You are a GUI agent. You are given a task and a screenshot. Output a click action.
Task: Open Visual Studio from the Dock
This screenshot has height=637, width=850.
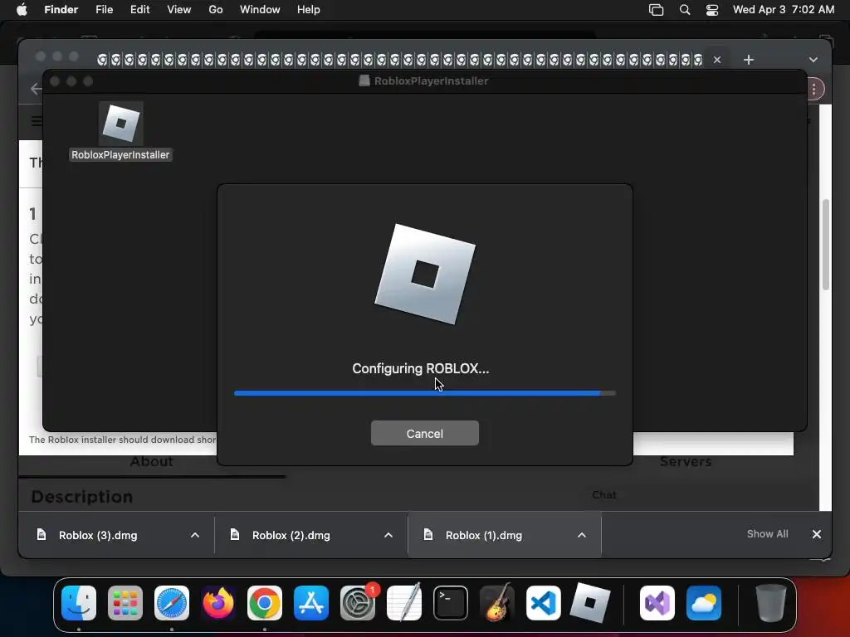tap(657, 603)
